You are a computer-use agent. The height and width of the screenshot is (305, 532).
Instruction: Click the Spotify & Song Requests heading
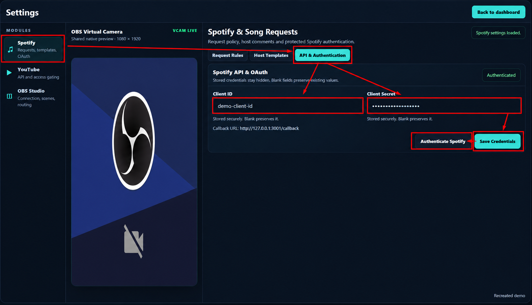click(253, 32)
